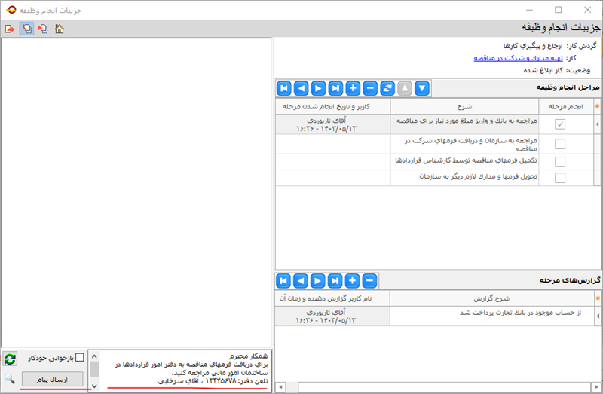
Task: Remove stage using minus icon in stages toolbar
Action: click(x=370, y=88)
